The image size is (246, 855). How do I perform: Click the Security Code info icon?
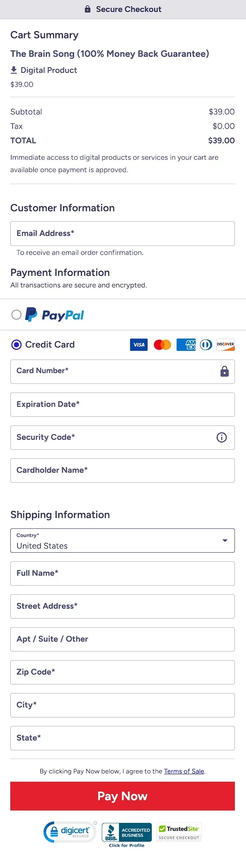222,437
